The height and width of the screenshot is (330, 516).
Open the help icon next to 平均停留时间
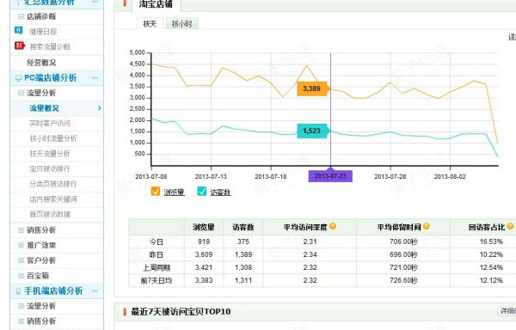pos(427,226)
